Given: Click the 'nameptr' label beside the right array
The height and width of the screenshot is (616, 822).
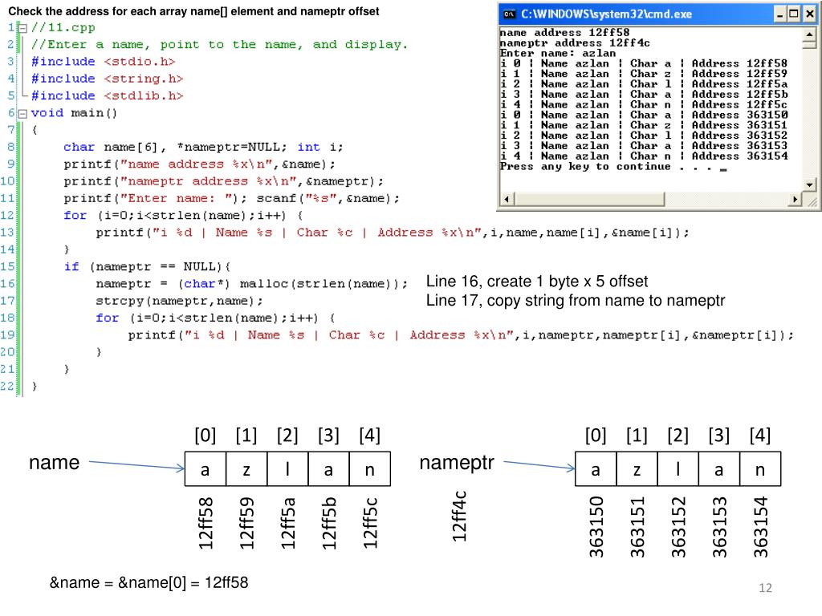Looking at the screenshot, I should (x=457, y=463).
